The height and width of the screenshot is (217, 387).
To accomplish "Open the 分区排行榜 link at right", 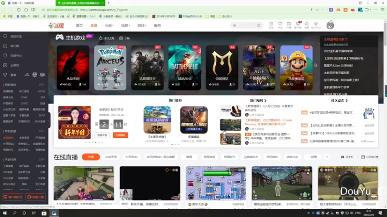I will coord(370,157).
